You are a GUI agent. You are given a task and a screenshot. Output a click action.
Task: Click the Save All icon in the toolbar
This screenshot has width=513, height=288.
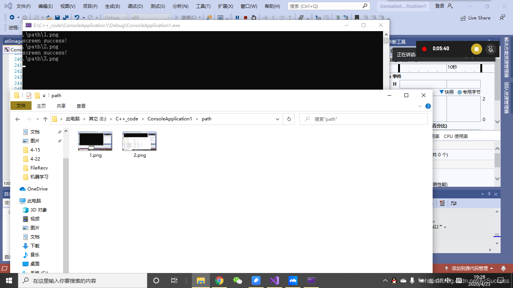tap(65, 17)
